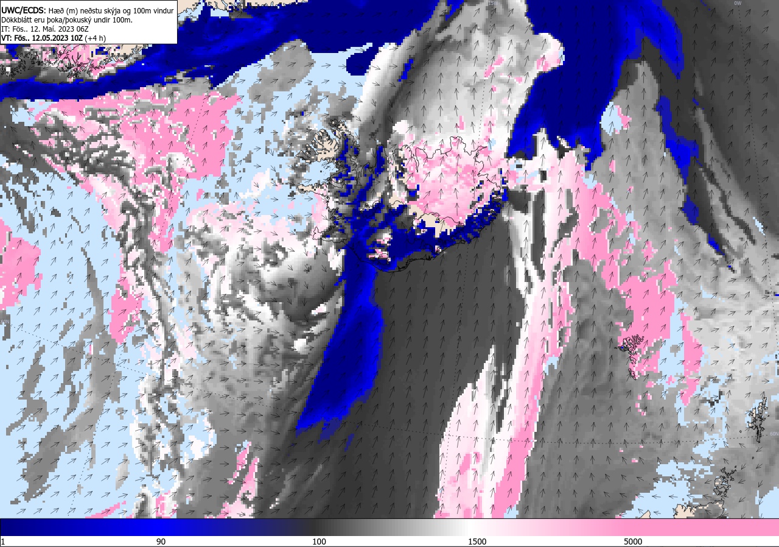Click the 'VT: Fös.. 12.05.2023 10Z (+4 h)' line
The height and width of the screenshot is (547, 779).
(x=54, y=38)
